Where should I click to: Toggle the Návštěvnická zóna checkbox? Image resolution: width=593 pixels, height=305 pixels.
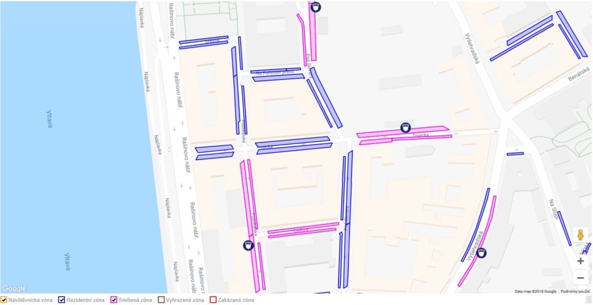(4, 300)
